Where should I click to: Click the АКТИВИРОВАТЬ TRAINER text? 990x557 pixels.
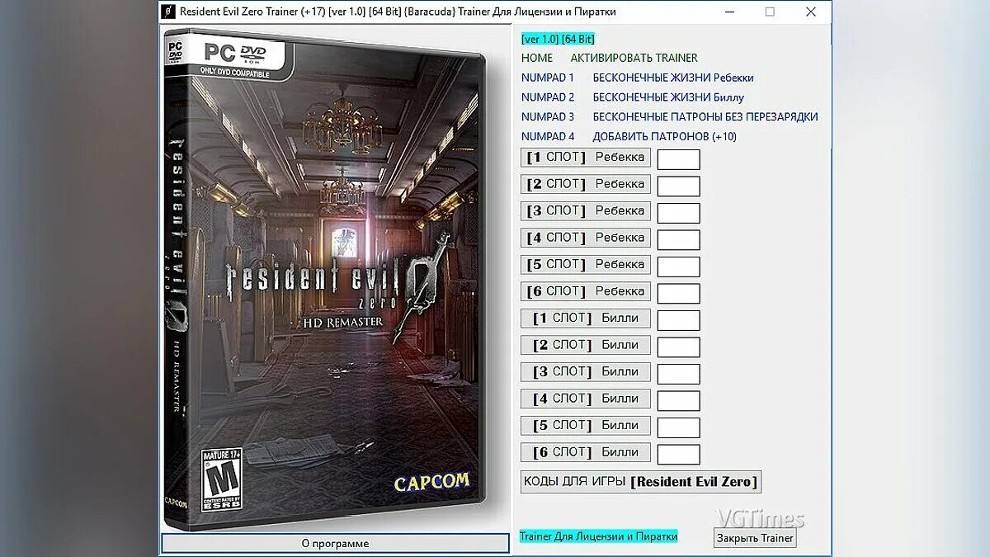point(634,58)
